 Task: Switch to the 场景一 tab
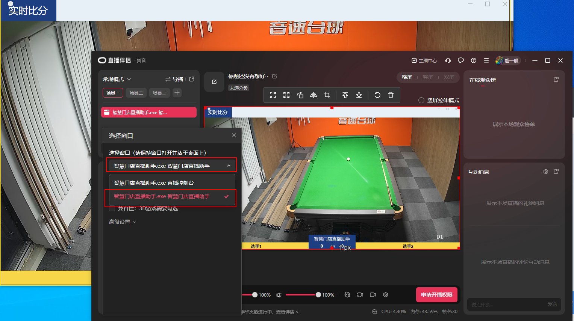(113, 93)
